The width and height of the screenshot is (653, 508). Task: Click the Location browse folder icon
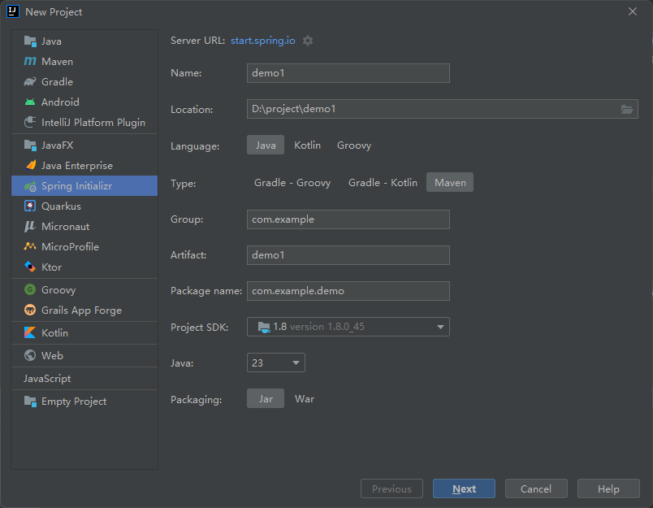click(x=627, y=109)
